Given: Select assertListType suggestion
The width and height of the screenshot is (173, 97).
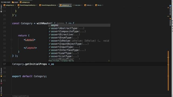Looking at the screenshot, I should coord(79,56).
